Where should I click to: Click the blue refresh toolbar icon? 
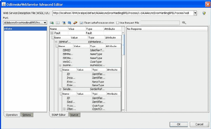(69, 23)
